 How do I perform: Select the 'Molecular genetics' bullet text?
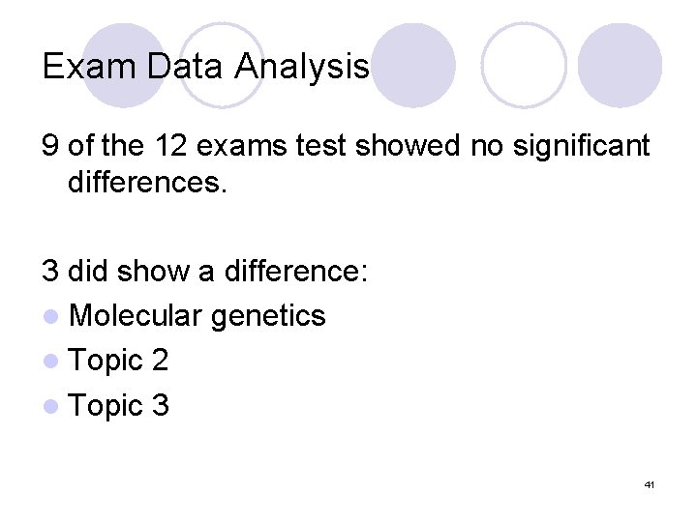click(x=197, y=316)
